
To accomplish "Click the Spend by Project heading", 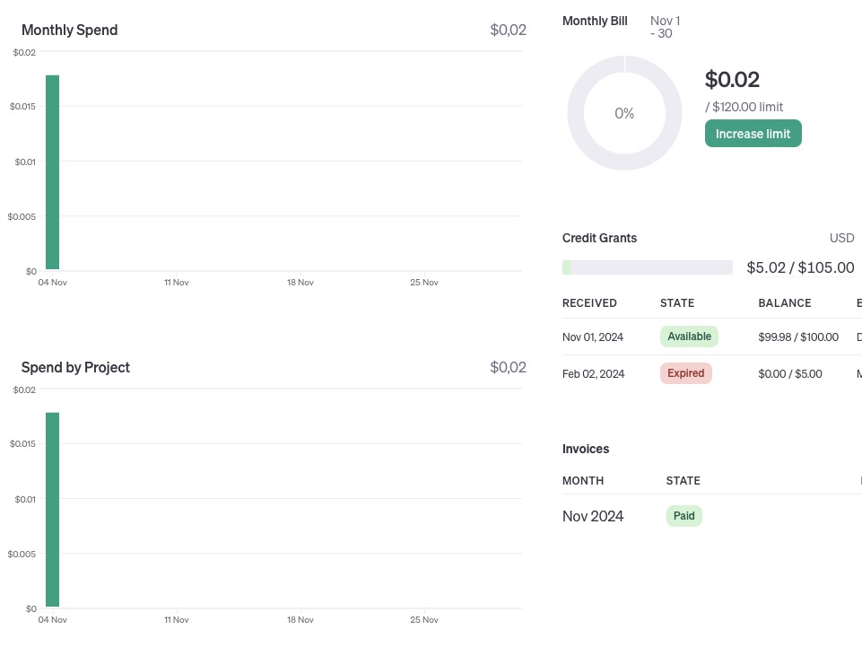I will point(75,367).
